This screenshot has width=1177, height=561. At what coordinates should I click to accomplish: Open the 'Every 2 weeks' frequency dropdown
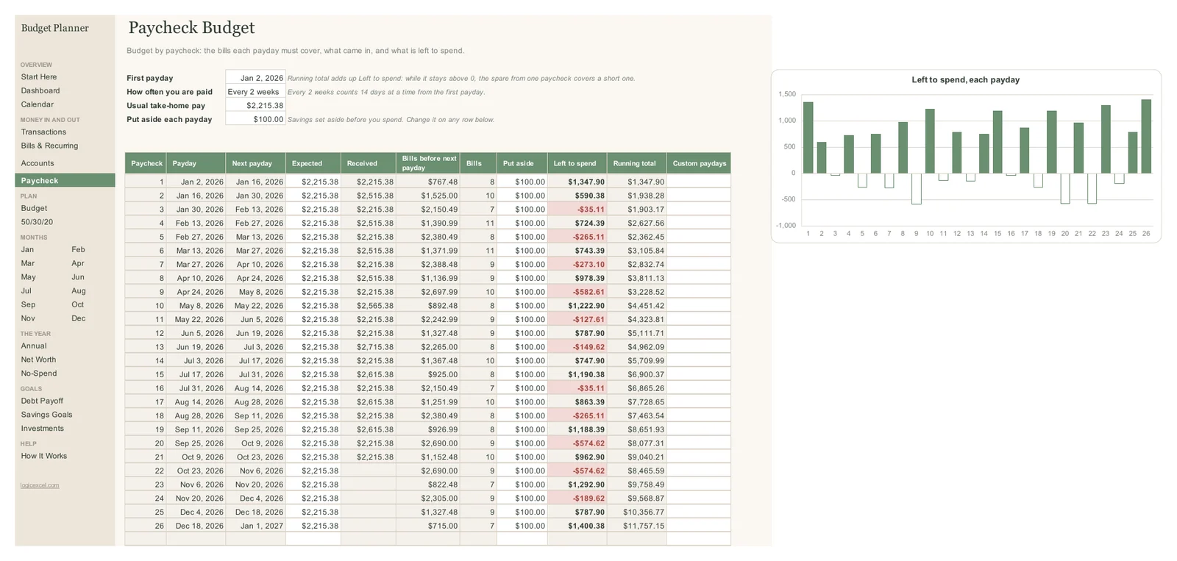[x=255, y=92]
